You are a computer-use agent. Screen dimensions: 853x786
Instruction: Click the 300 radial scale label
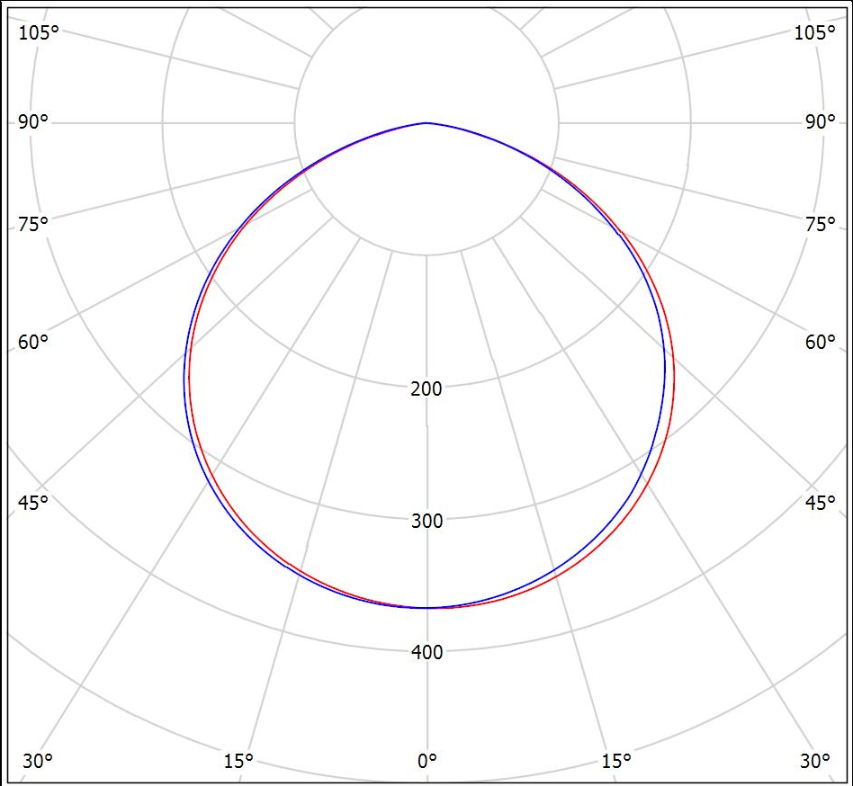(x=426, y=521)
